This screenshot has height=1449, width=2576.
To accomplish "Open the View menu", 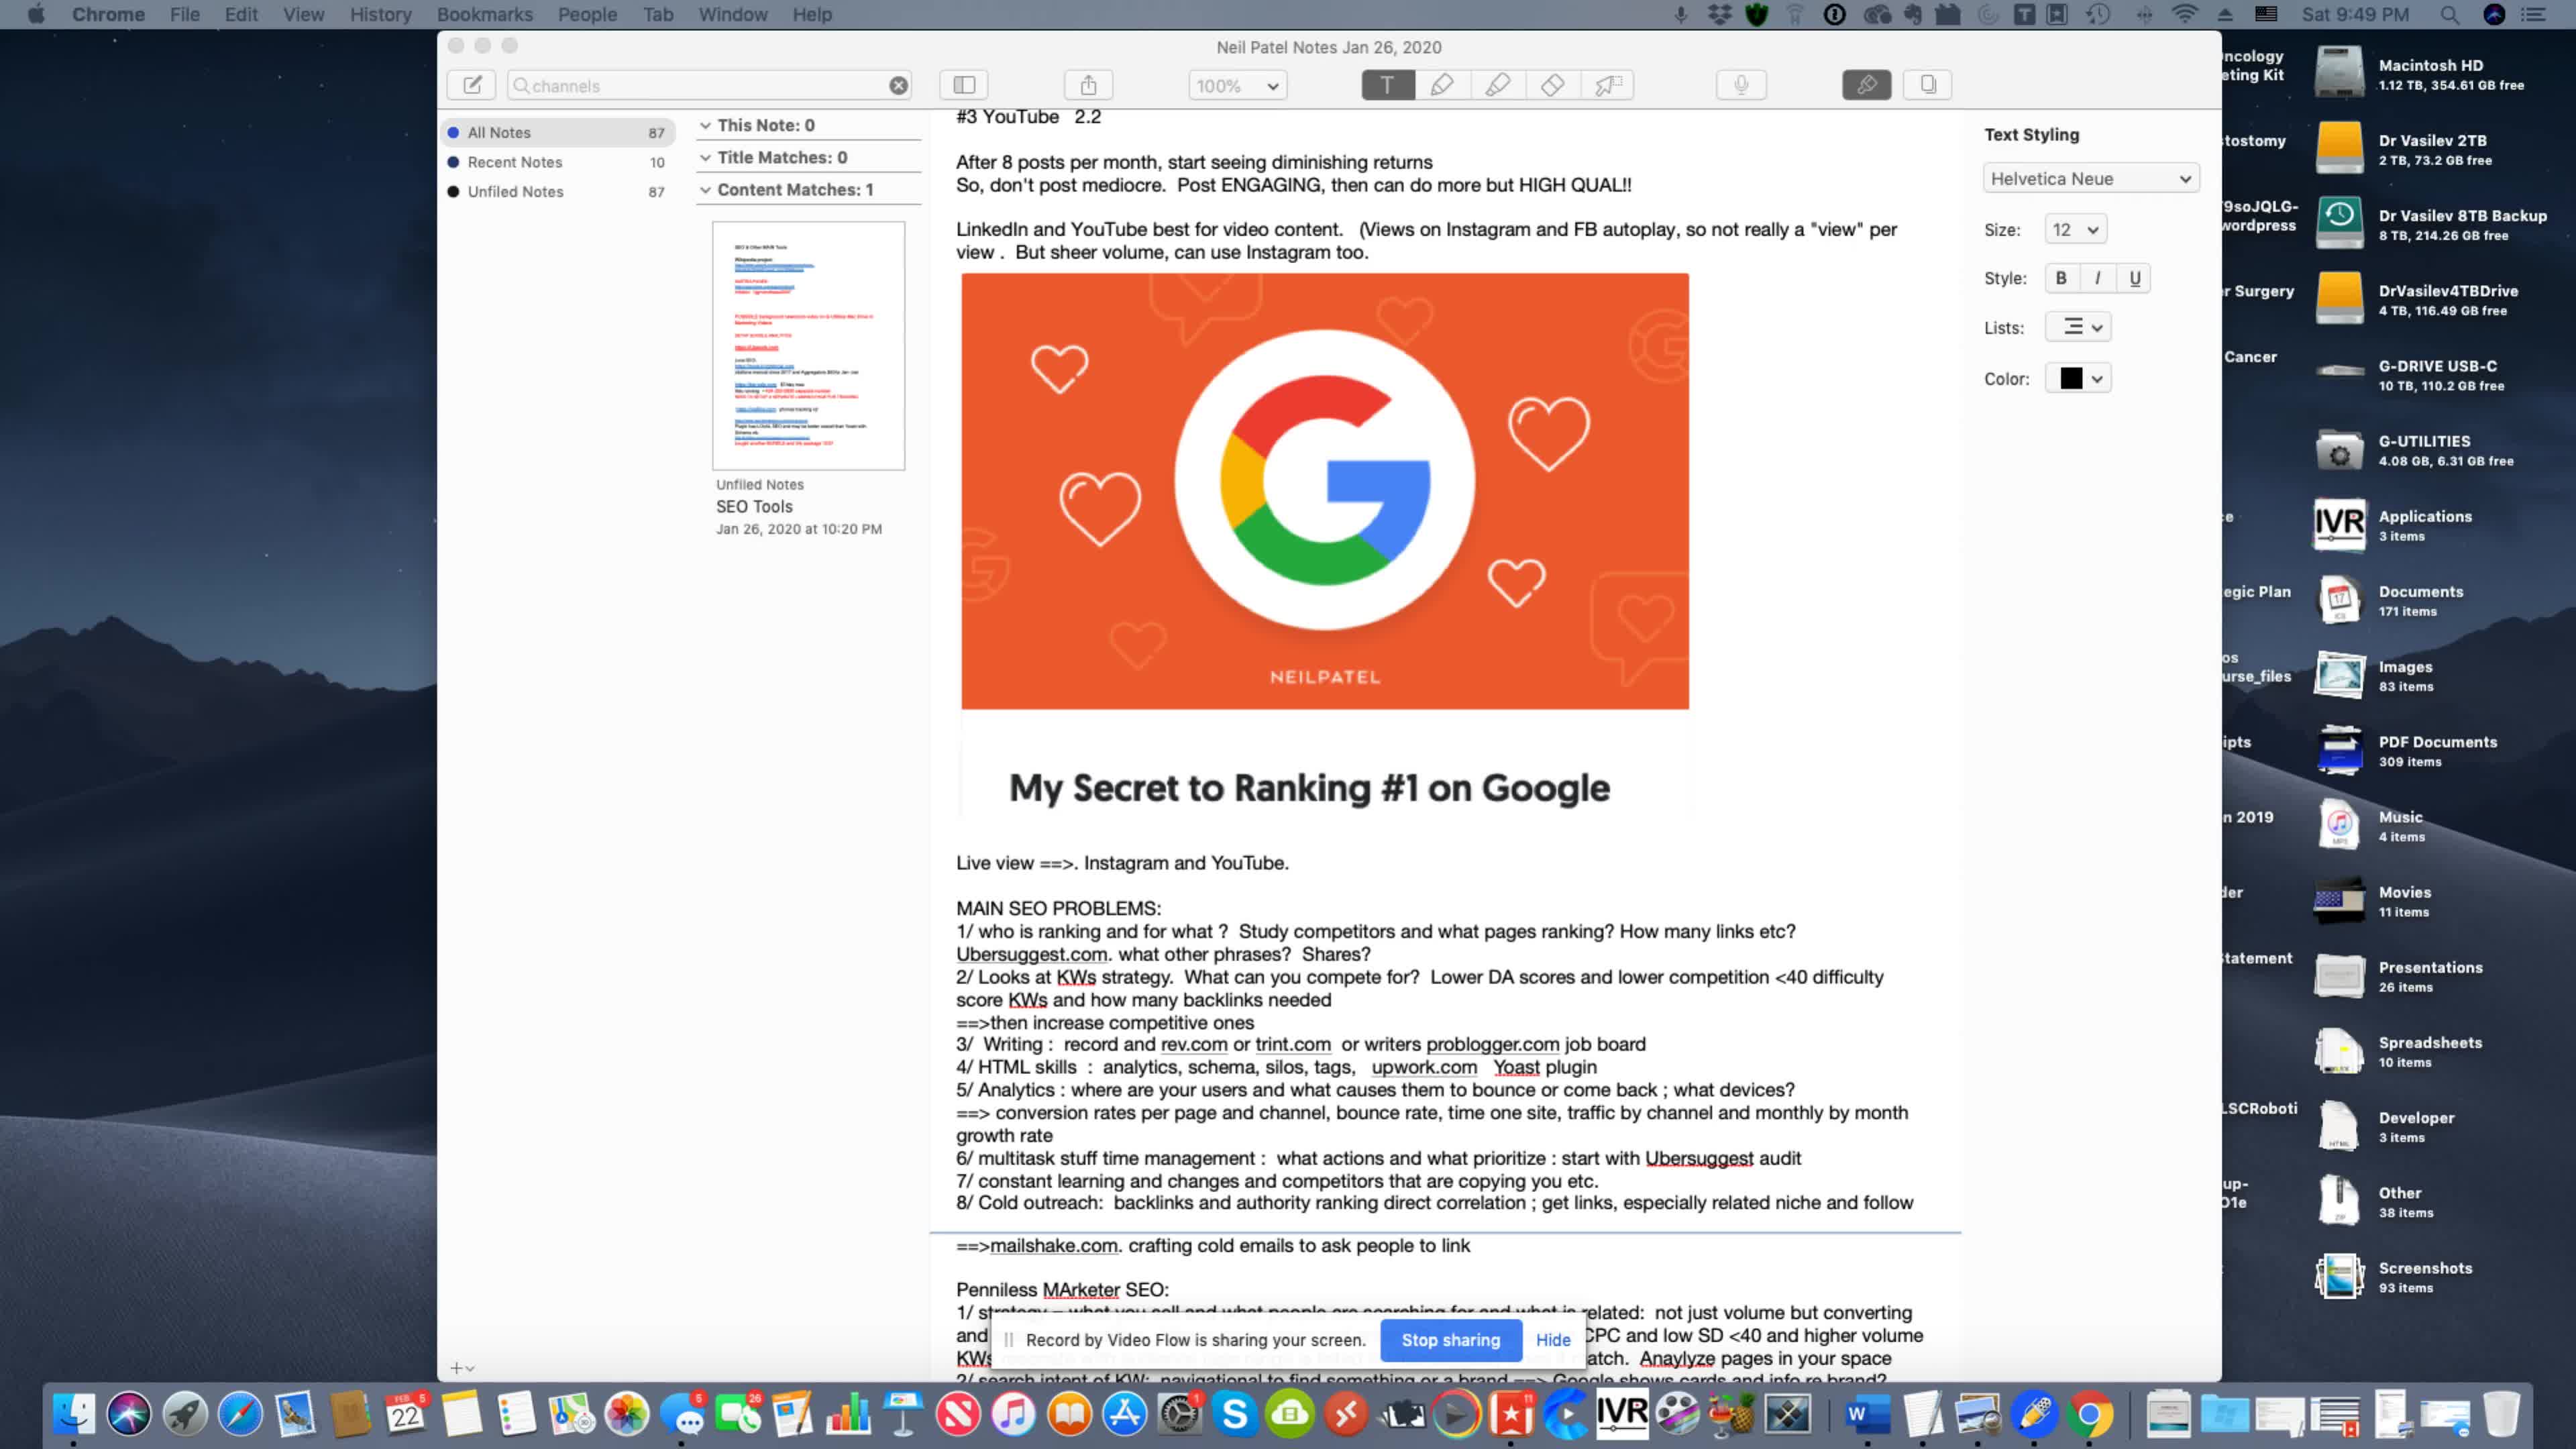I will (x=303, y=14).
